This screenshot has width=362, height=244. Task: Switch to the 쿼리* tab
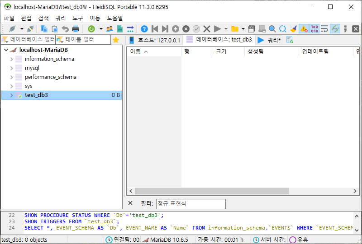pos(269,40)
